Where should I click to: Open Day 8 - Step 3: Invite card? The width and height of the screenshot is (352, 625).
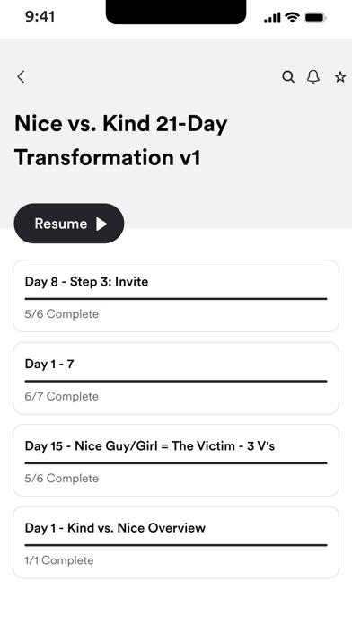click(176, 295)
